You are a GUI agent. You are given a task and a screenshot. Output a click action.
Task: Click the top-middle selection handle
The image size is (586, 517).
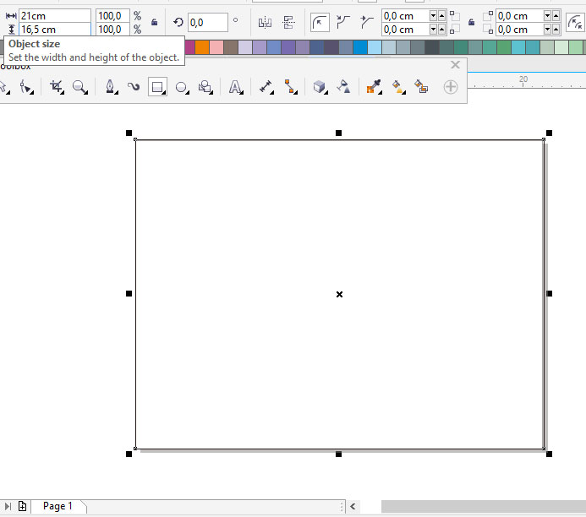click(338, 133)
